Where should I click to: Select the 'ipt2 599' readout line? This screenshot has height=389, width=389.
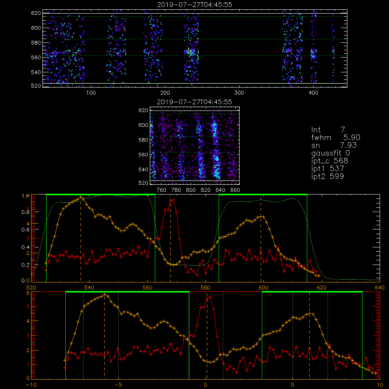click(x=328, y=176)
